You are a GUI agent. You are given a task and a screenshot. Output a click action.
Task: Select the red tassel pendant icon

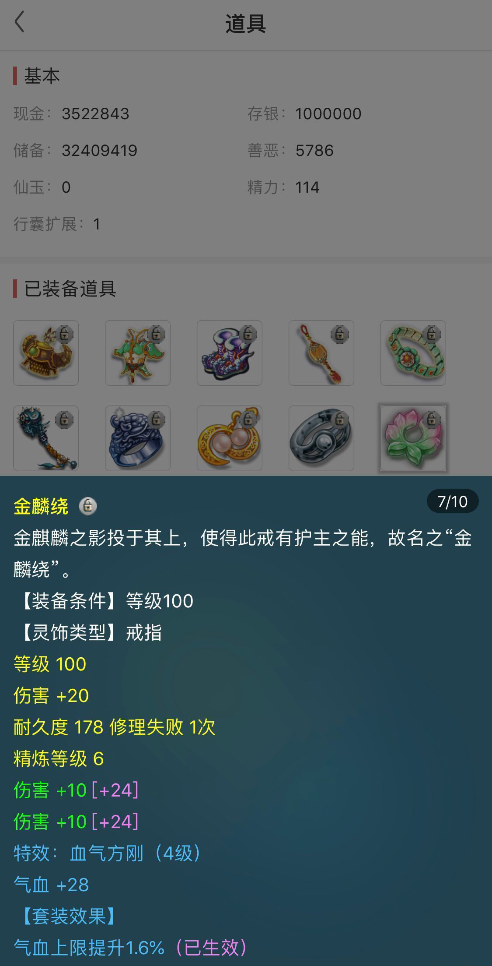(321, 353)
